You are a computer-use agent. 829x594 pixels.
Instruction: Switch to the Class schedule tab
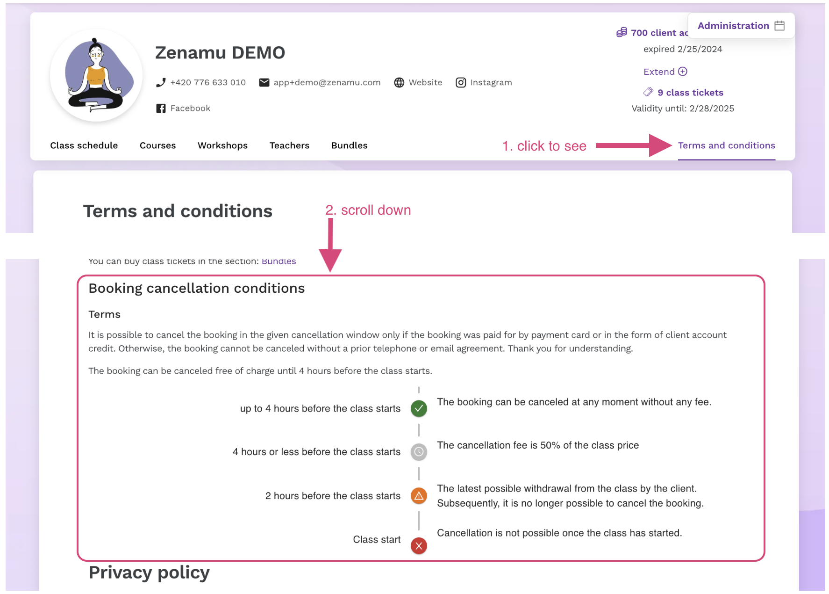[x=84, y=145]
